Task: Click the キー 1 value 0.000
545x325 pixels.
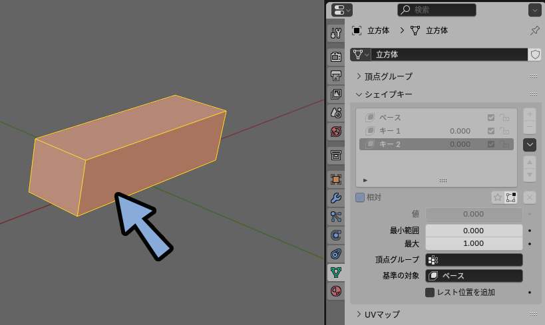Action: pyautogui.click(x=460, y=131)
